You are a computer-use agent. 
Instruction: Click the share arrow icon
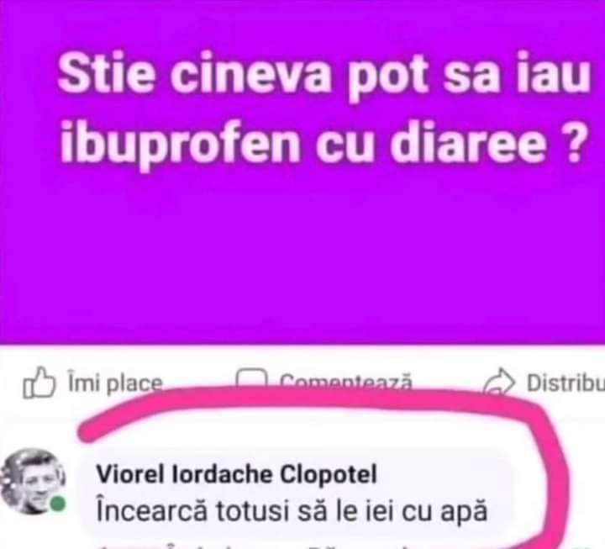[499, 382]
